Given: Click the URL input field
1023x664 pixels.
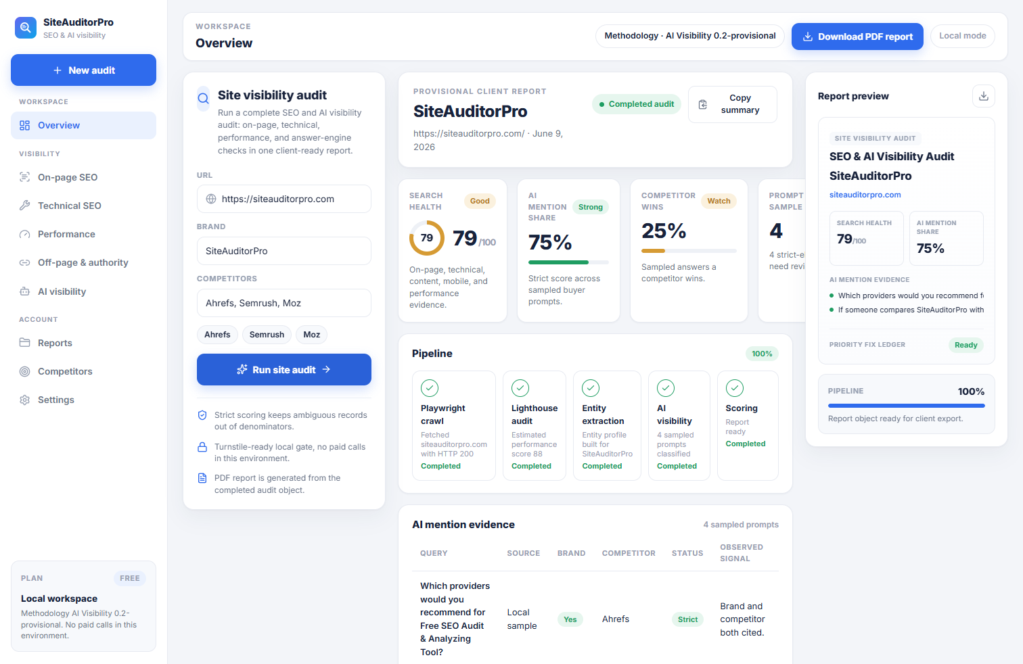Looking at the screenshot, I should tap(284, 199).
